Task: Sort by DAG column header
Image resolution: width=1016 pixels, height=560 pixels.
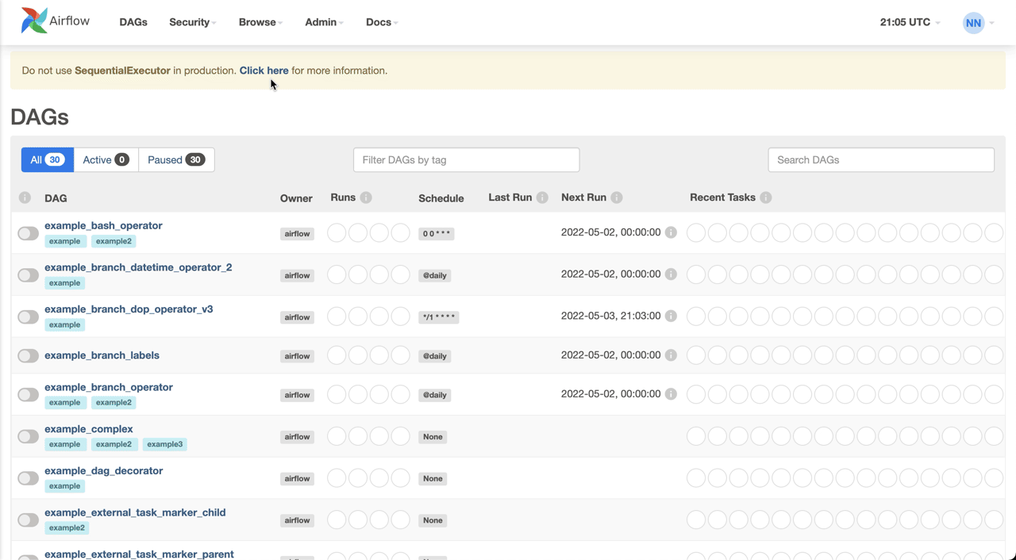Action: [56, 198]
